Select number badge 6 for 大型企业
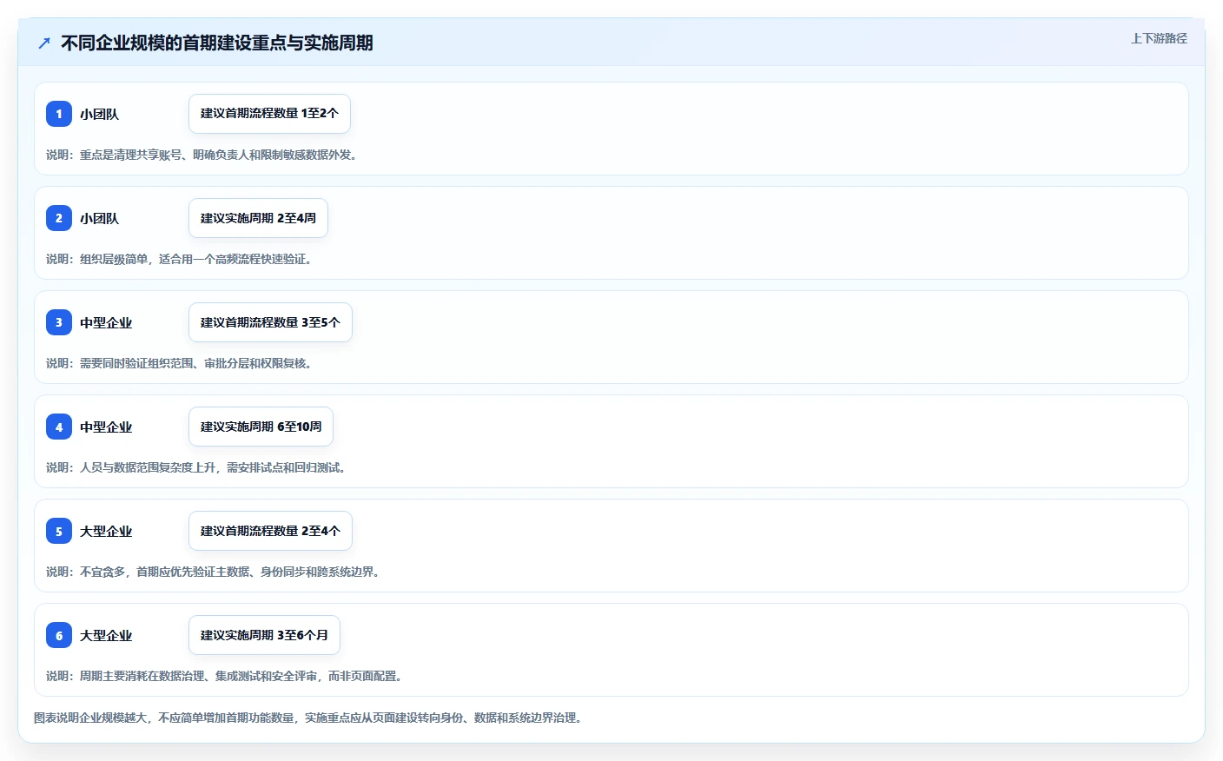The image size is (1223, 761). (59, 635)
